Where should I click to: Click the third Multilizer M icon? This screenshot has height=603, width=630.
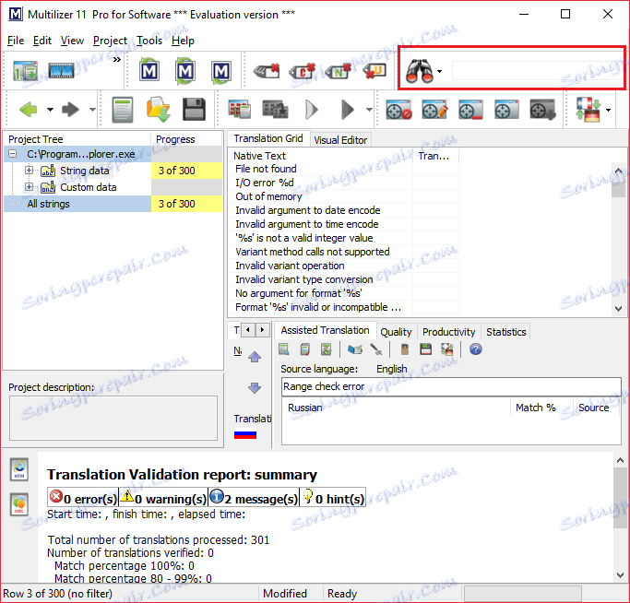tap(221, 72)
